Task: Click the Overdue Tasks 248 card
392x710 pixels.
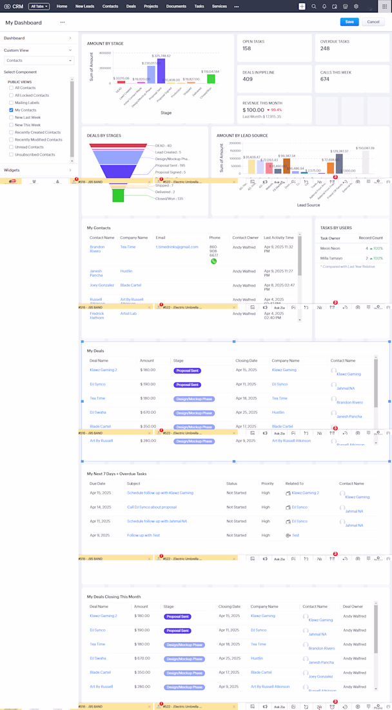Action: pos(352,48)
